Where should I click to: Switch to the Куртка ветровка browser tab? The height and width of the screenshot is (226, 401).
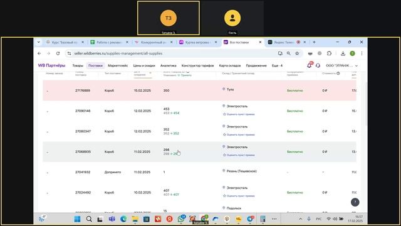(198, 42)
